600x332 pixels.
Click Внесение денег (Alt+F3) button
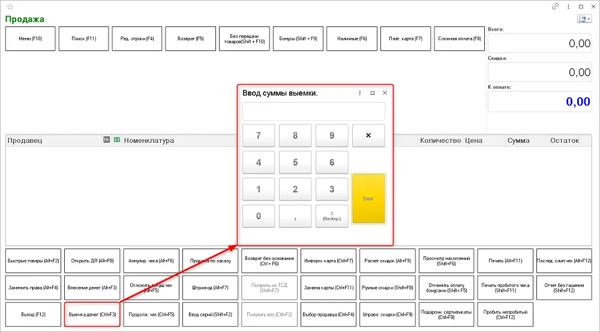(x=92, y=288)
